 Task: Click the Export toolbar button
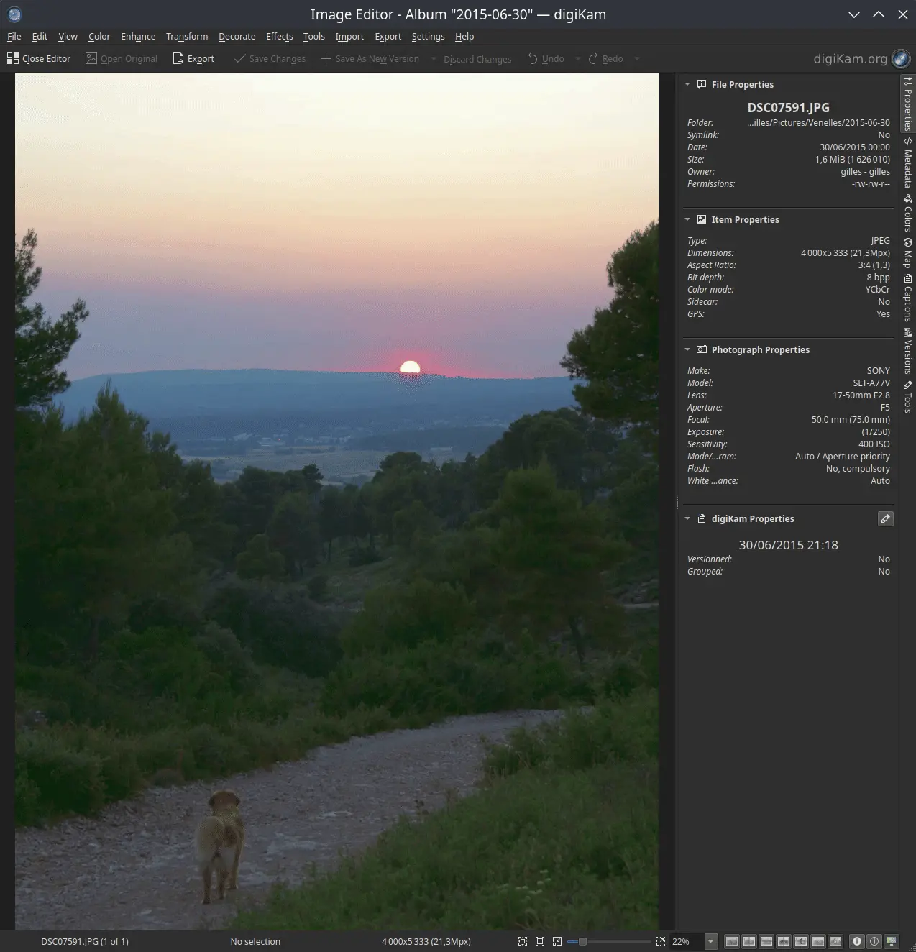(x=193, y=59)
